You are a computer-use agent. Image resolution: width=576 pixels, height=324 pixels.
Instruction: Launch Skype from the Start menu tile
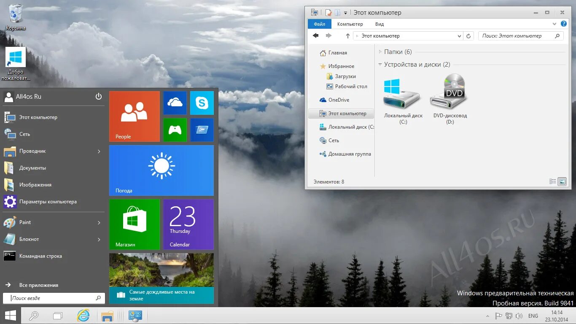202,103
